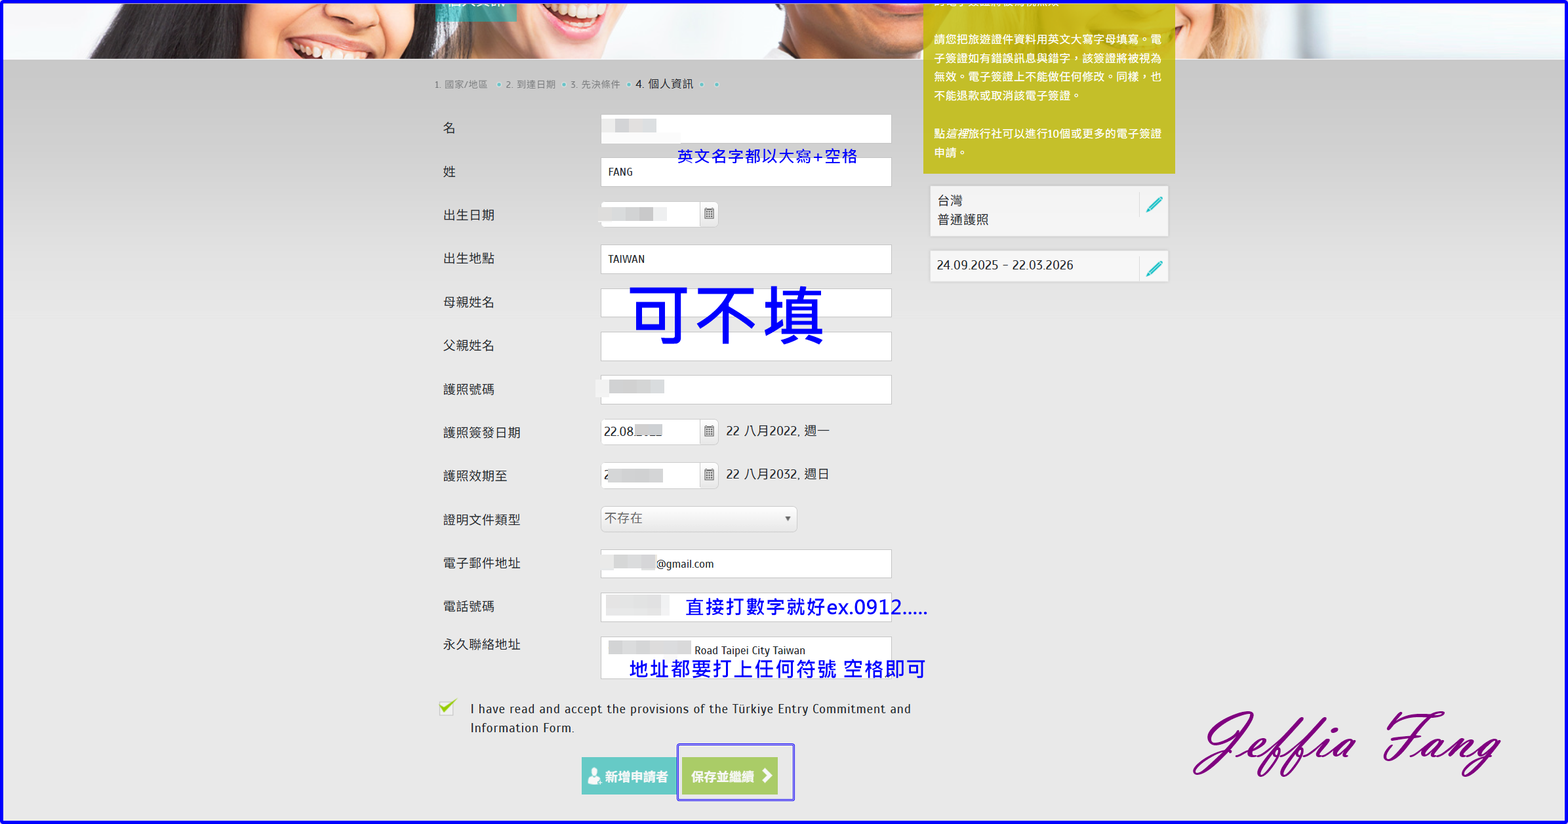1568x824 pixels.
Task: Click arrow on Save and Continue button
Action: [x=767, y=776]
